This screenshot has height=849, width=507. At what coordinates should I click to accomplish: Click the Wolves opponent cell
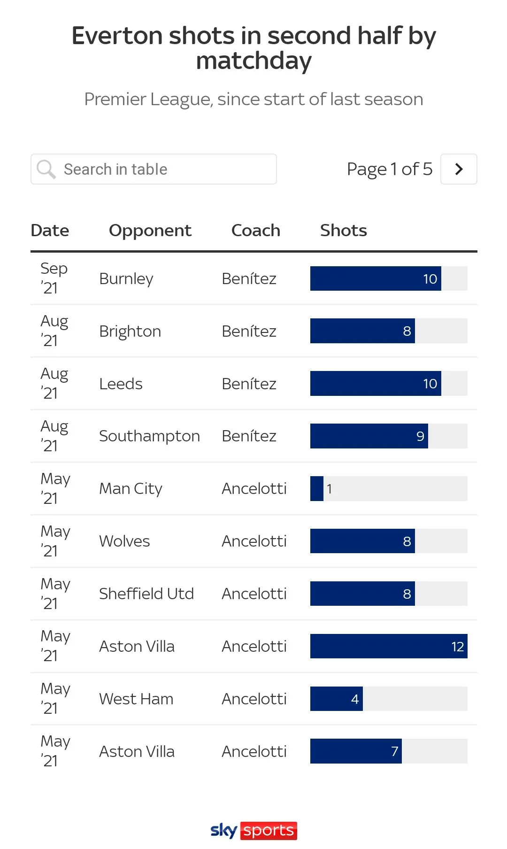pyautogui.click(x=124, y=541)
